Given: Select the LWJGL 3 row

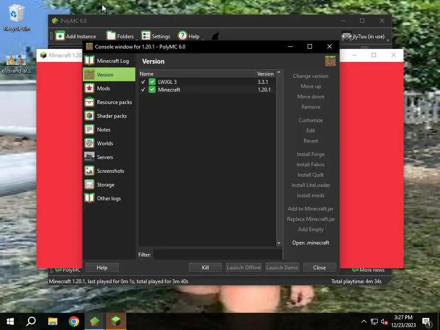Looking at the screenshot, I should point(208,82).
